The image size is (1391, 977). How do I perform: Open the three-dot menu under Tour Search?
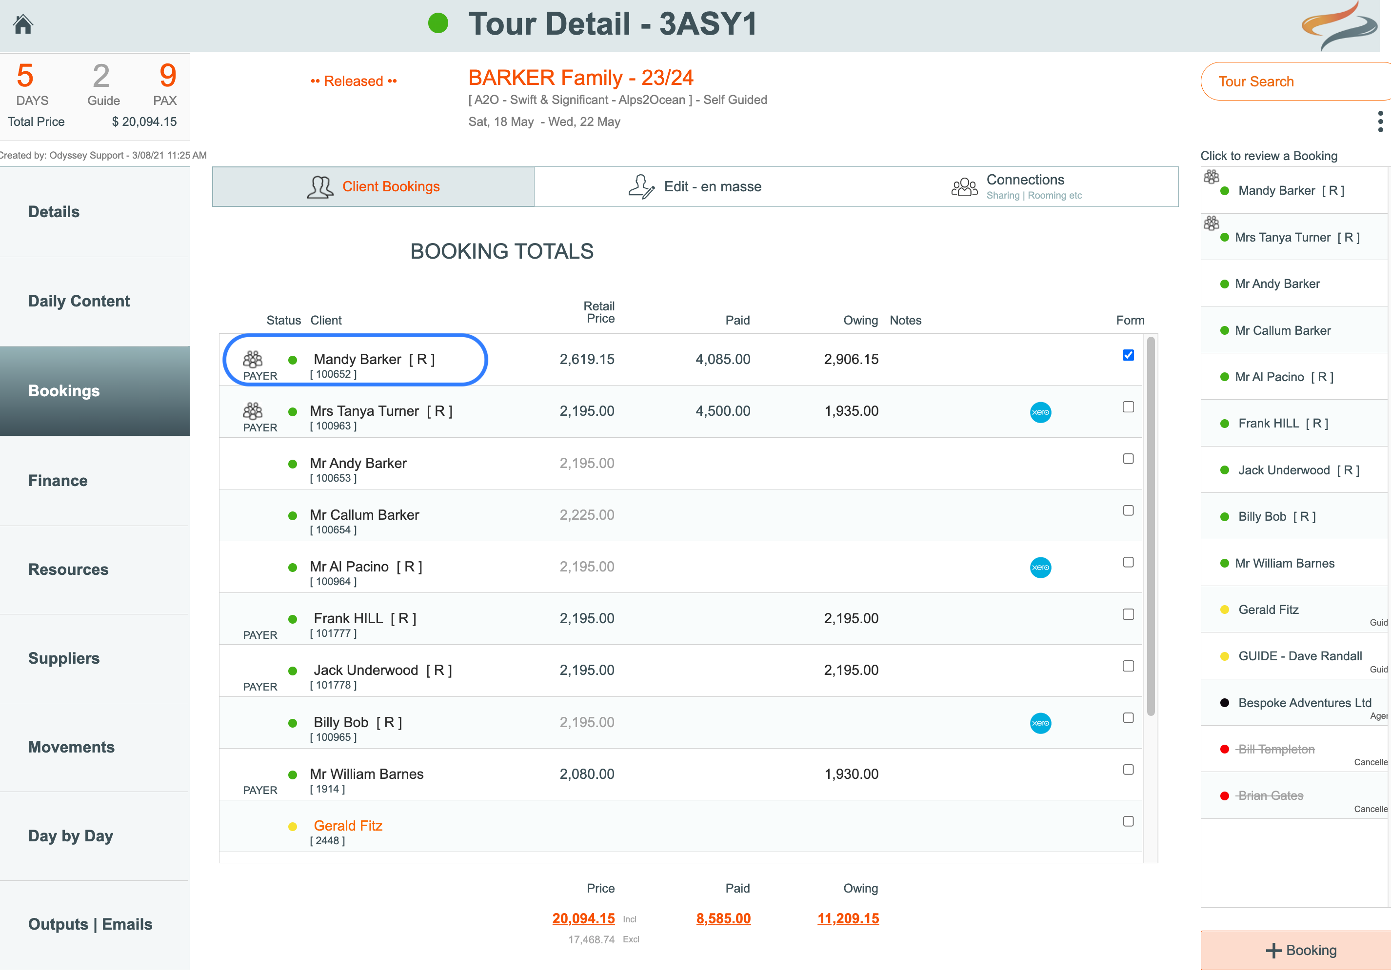pos(1380,121)
